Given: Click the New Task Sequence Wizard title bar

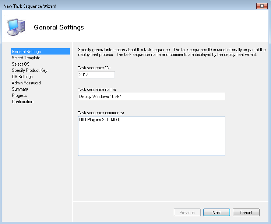Looking at the screenshot, I should point(110,6).
